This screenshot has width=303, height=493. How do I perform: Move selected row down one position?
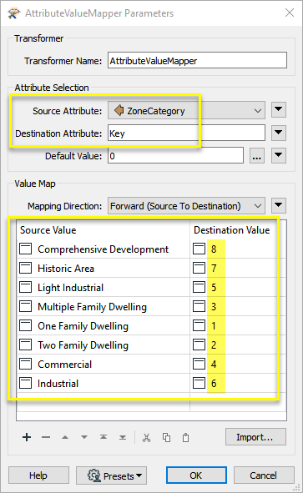coord(84,437)
